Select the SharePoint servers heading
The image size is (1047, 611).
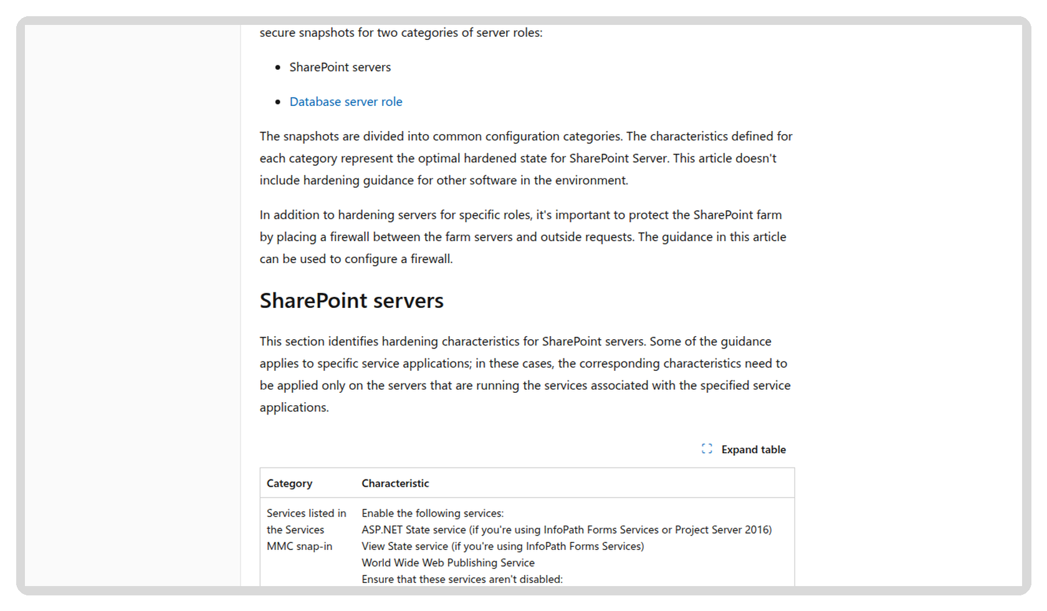pos(351,301)
